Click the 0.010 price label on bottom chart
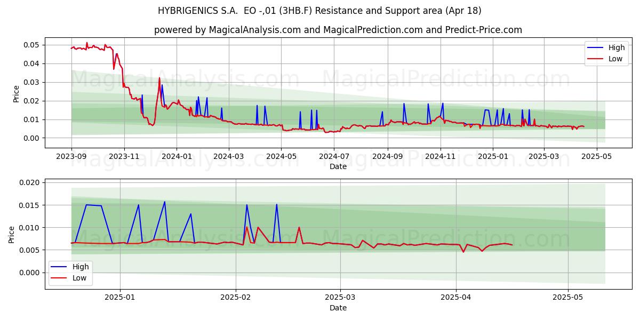Screen dimensions: 640x320 pyautogui.click(x=30, y=228)
